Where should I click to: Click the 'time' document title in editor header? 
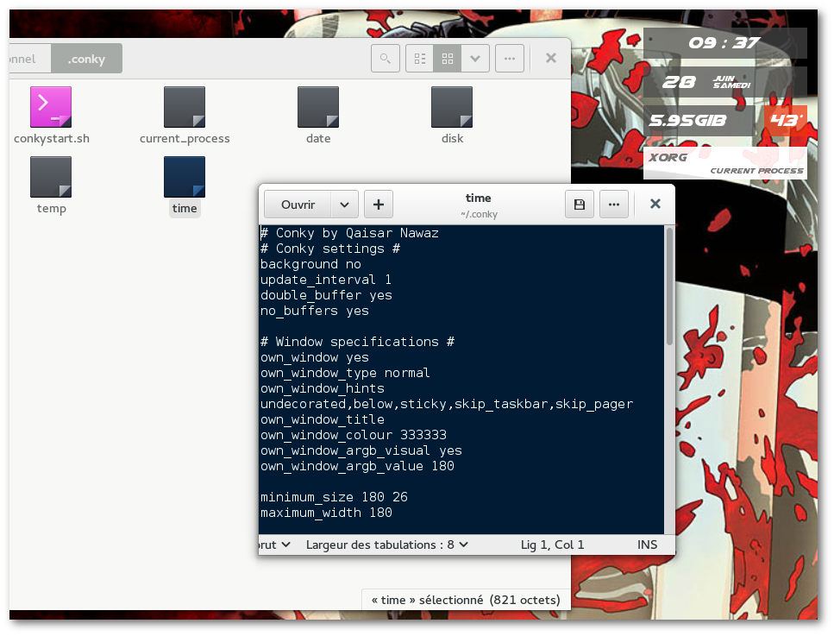478,198
